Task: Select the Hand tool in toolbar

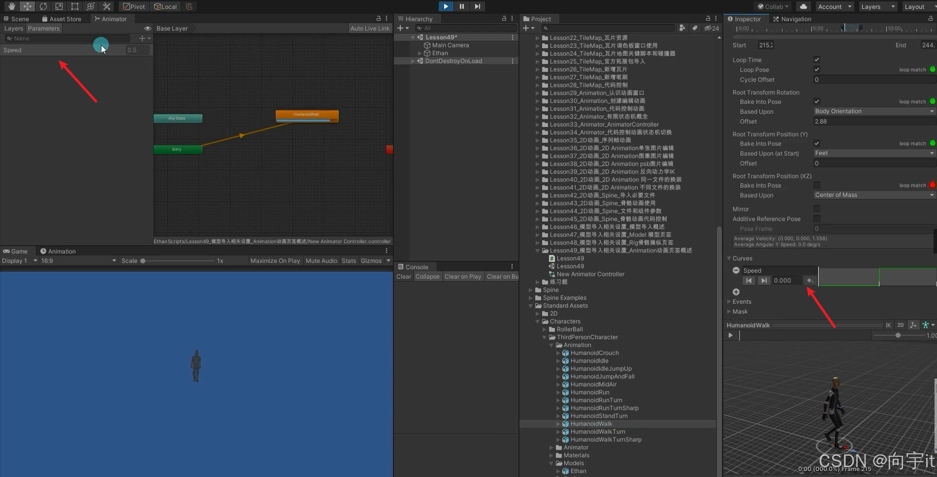Action: pyautogui.click(x=12, y=6)
